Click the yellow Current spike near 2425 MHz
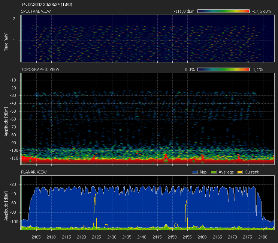The height and width of the screenshot is (243, 278). coord(96,211)
